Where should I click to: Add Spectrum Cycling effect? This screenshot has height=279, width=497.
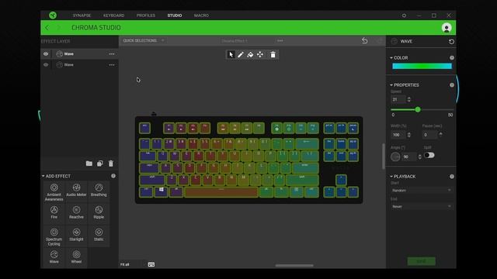[x=54, y=236]
